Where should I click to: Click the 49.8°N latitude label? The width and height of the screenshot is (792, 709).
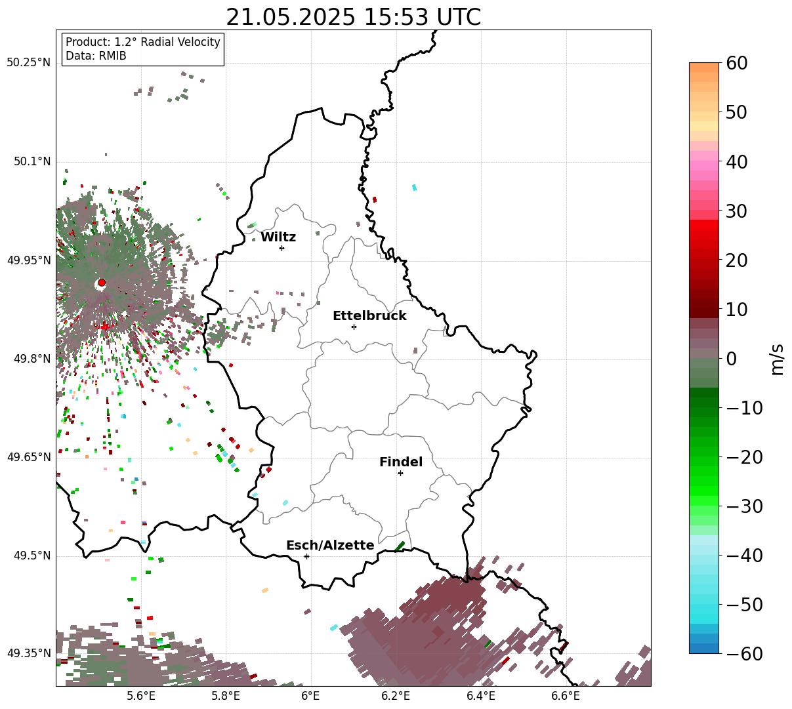(x=31, y=359)
